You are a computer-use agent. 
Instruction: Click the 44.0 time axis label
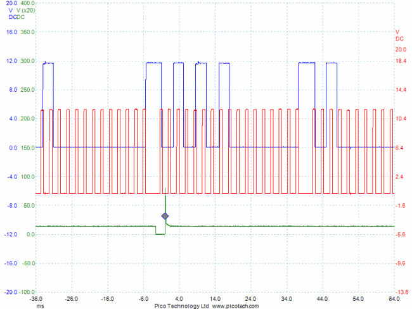pos(323,299)
